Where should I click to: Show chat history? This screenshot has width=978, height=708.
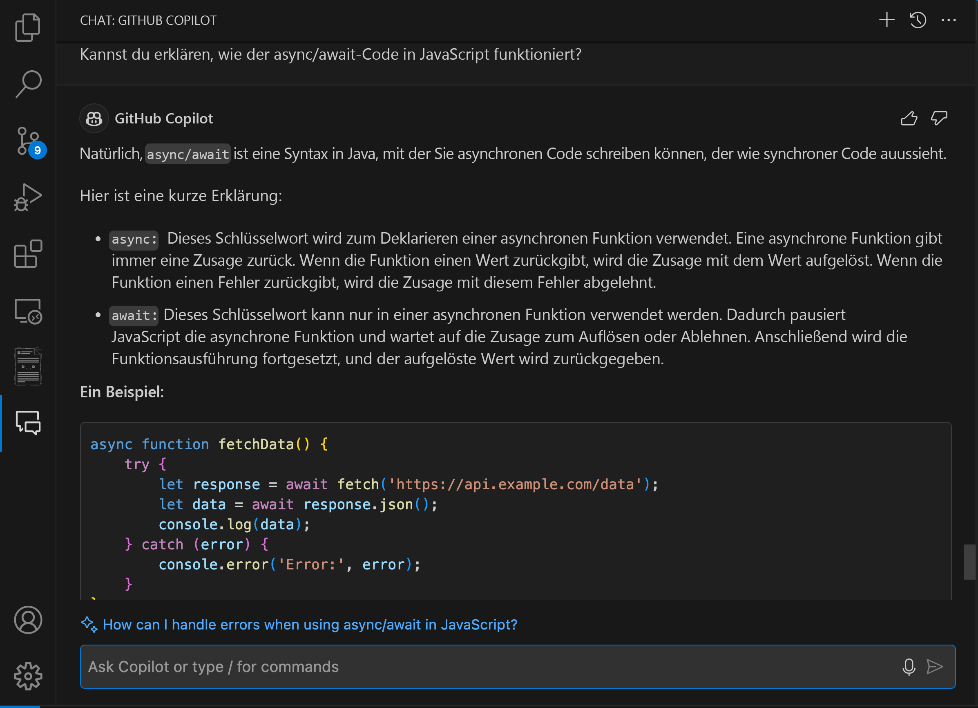point(918,20)
